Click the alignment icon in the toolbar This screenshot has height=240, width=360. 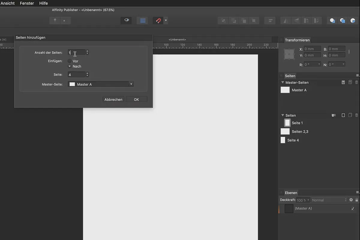[270, 21]
